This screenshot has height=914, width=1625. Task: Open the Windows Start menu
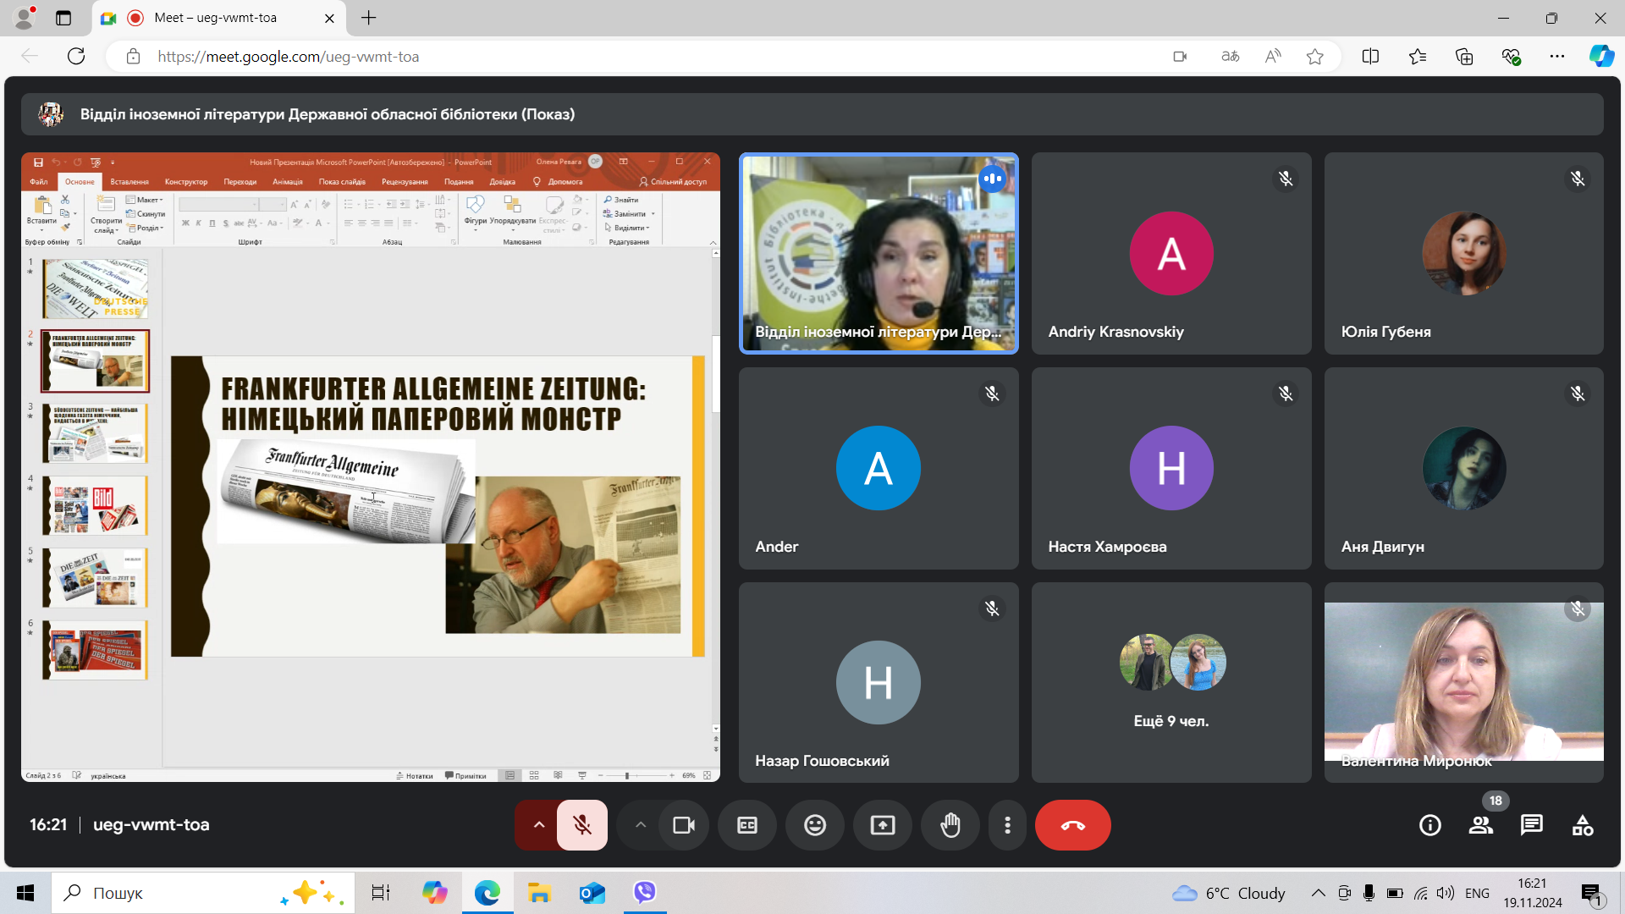click(x=25, y=893)
